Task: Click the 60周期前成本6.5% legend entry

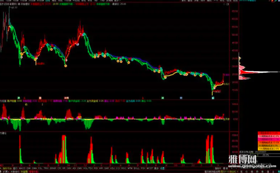Action: [269, 145]
